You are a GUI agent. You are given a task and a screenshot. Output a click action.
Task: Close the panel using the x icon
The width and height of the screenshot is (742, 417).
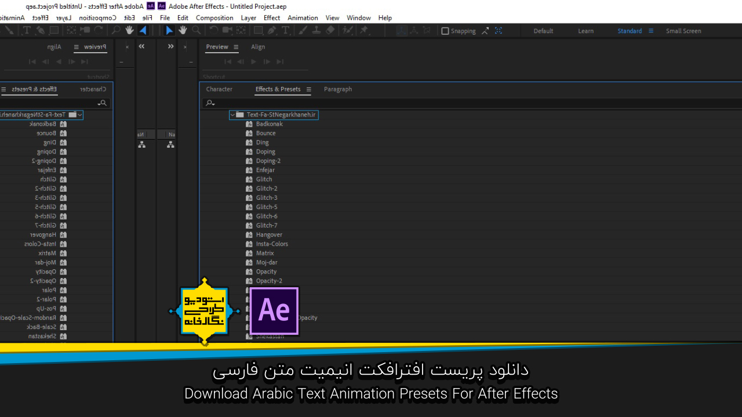tap(185, 47)
